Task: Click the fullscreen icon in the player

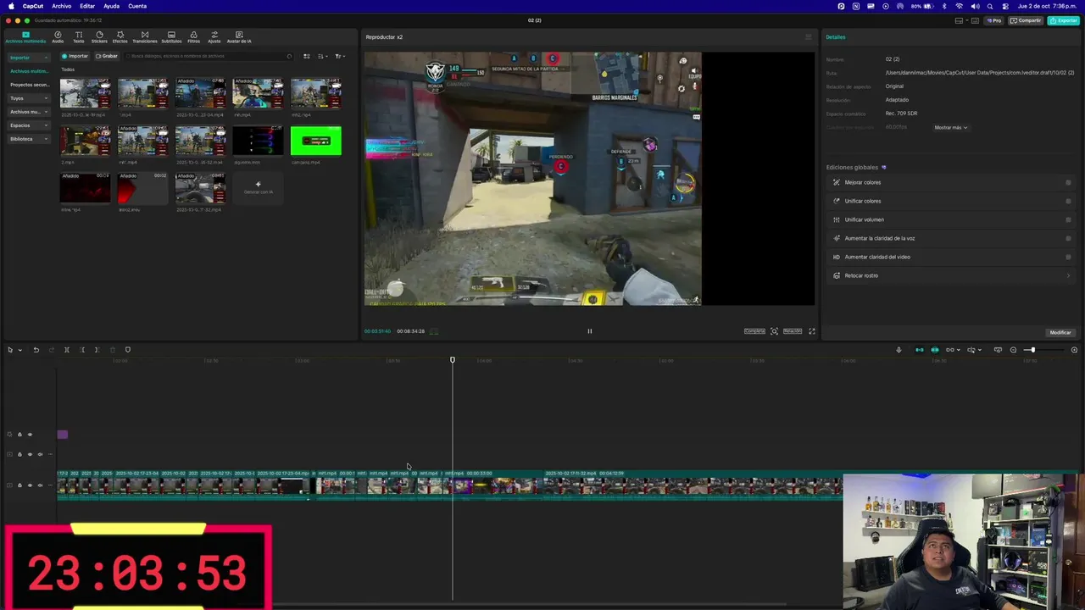Action: 811,331
